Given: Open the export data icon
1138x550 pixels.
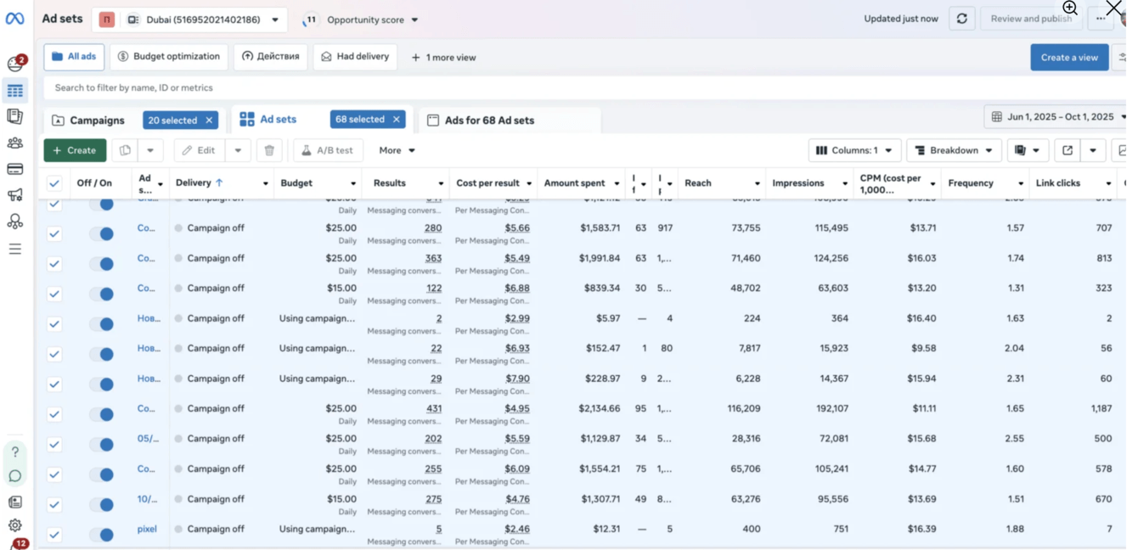Looking at the screenshot, I should coord(1068,150).
